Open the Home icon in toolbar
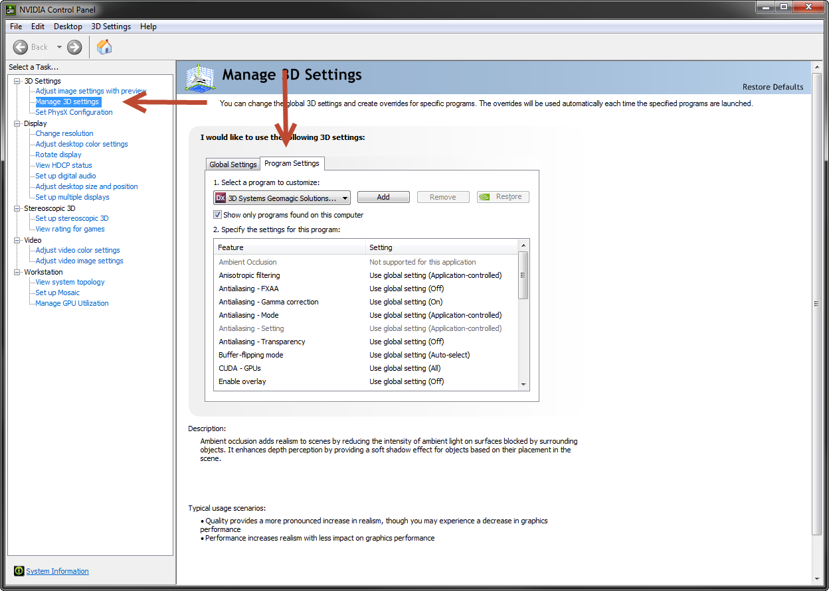The width and height of the screenshot is (829, 591). pyautogui.click(x=104, y=46)
